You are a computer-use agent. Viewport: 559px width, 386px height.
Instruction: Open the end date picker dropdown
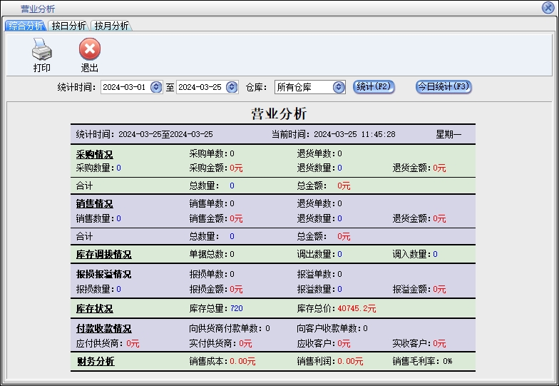[x=232, y=87]
